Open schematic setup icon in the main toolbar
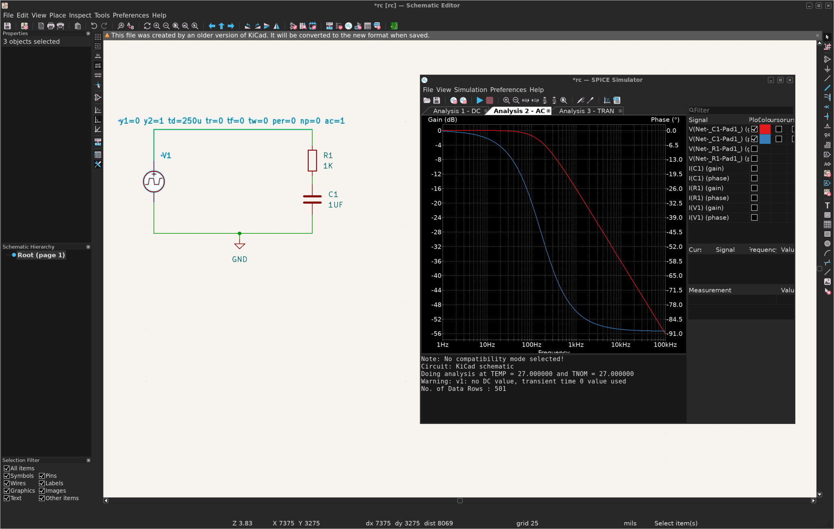 pyautogui.click(x=24, y=26)
